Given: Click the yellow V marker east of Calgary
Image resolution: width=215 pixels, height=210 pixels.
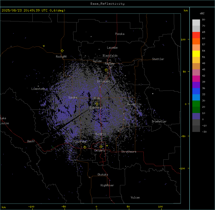Looking at the screenshot, I should click(x=107, y=146).
